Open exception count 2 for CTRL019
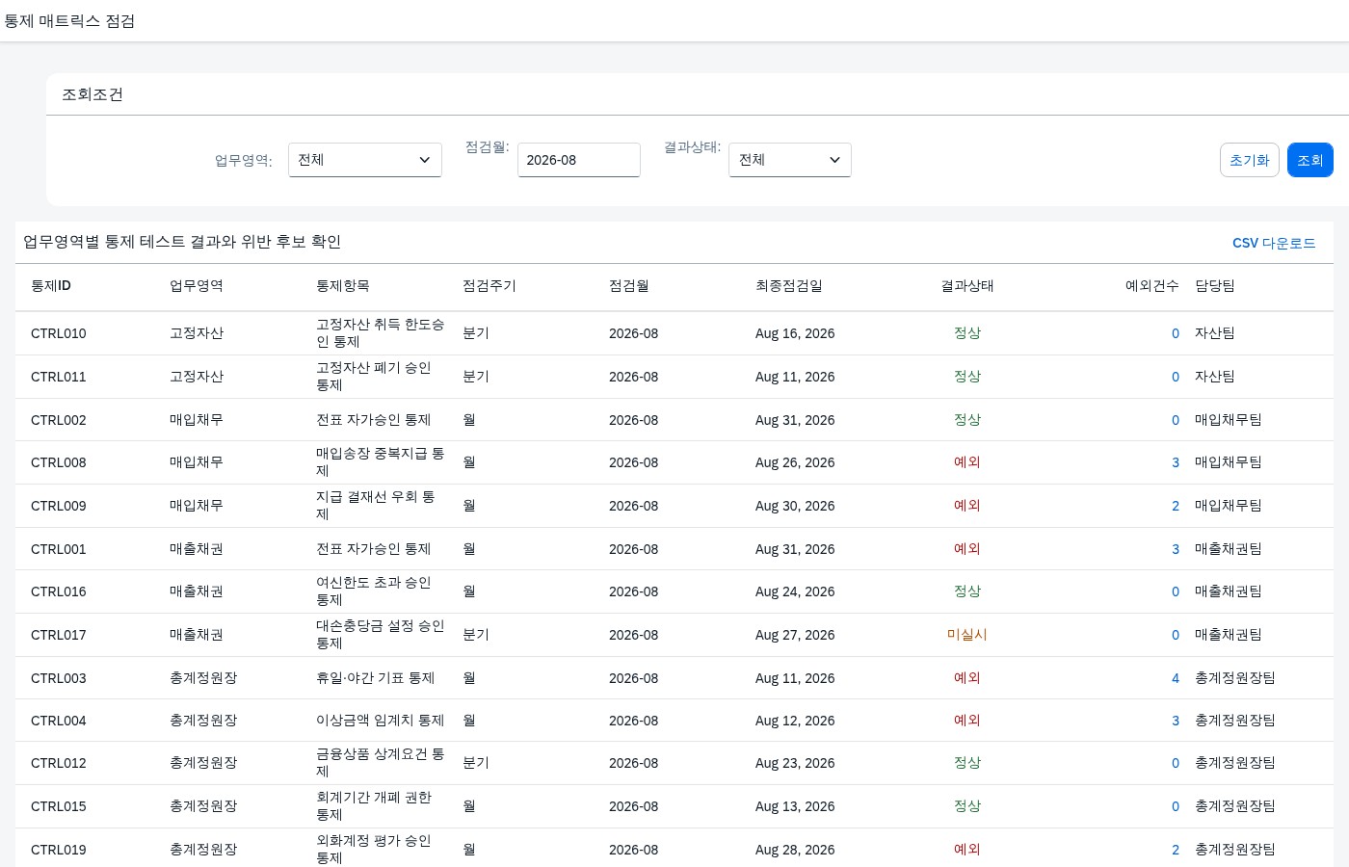The height and width of the screenshot is (867, 1349). pos(1176,850)
